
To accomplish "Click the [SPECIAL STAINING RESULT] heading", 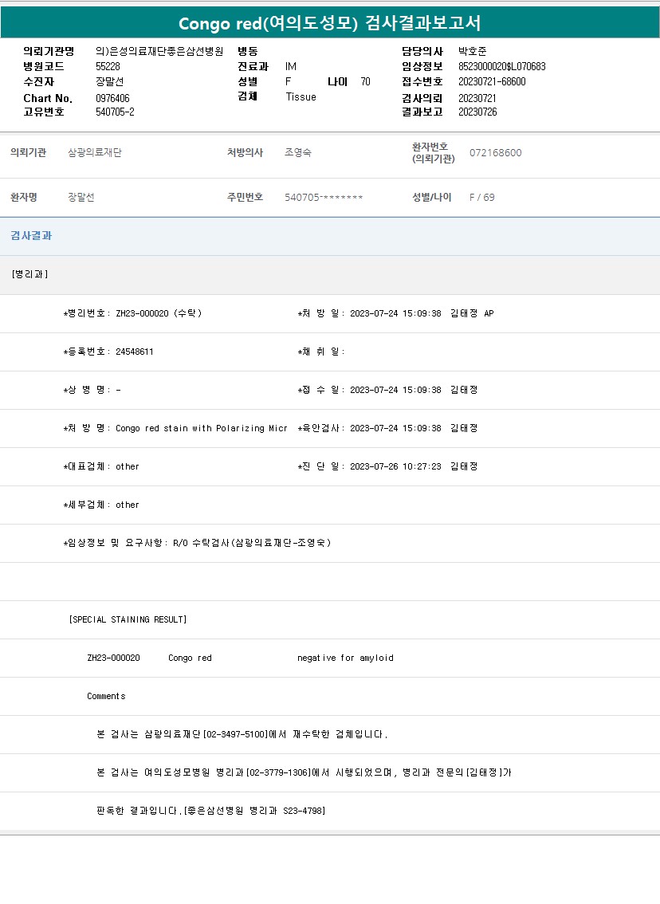I will 128,619.
